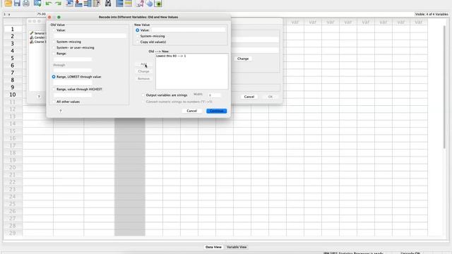The height and width of the screenshot is (254, 452).
Task: Select the plain Range radio button
Action: click(x=54, y=54)
